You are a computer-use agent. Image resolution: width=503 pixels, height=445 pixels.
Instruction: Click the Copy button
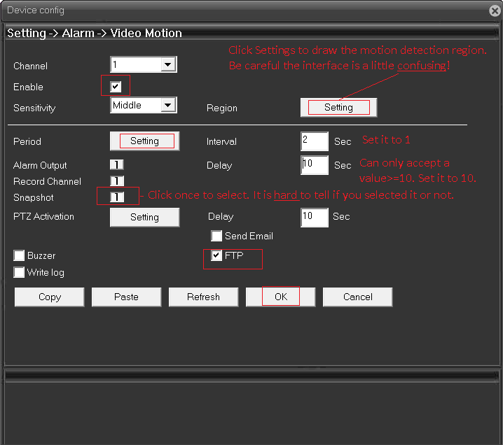(x=49, y=297)
